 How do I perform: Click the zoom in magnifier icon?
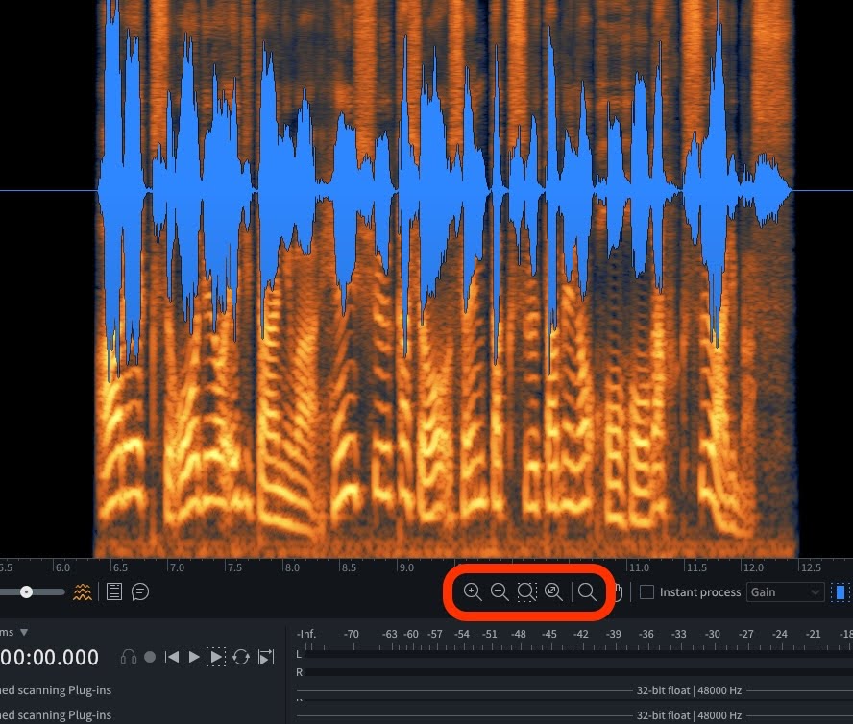click(x=472, y=592)
